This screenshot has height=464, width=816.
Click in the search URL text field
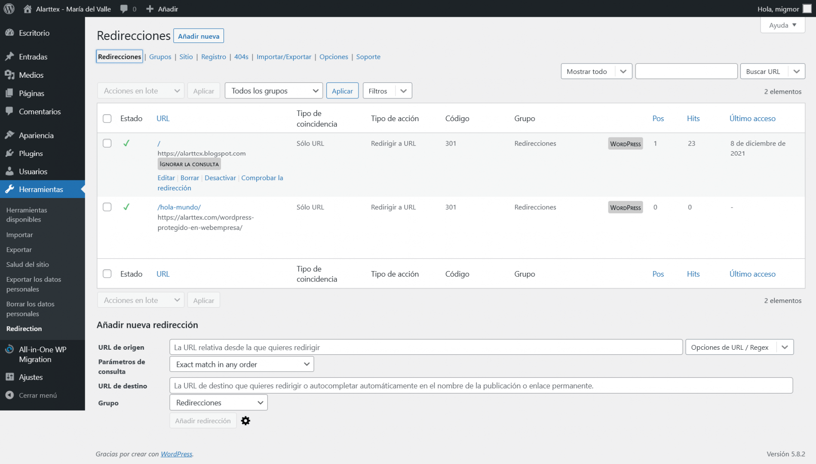[x=686, y=71]
